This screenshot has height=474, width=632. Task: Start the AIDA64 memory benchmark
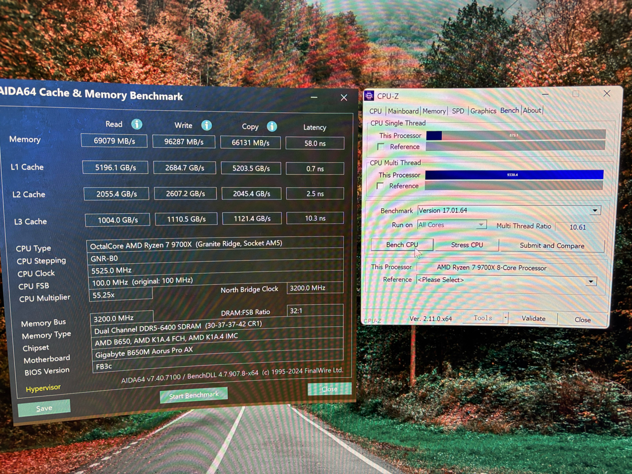click(x=194, y=395)
